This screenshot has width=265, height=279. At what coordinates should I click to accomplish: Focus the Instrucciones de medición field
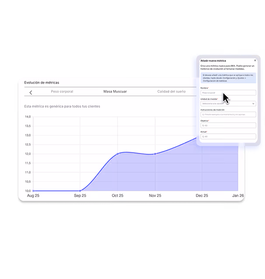click(x=228, y=114)
